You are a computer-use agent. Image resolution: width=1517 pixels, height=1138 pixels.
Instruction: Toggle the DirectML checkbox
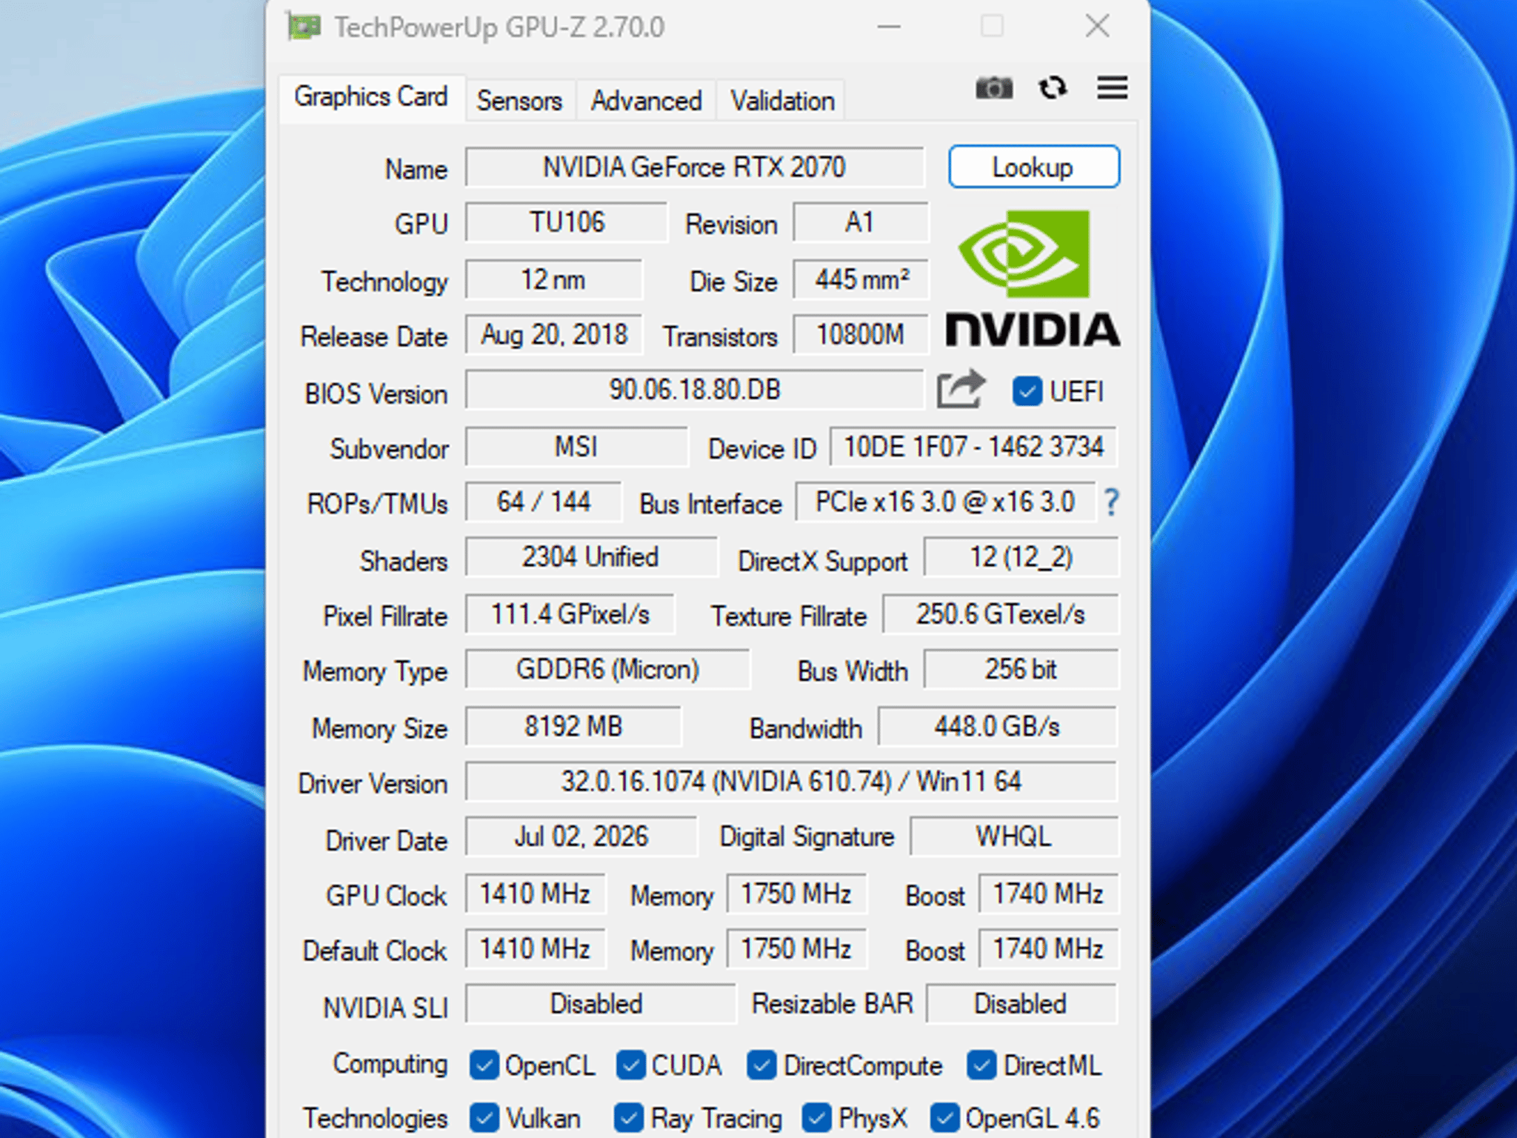point(981,1065)
